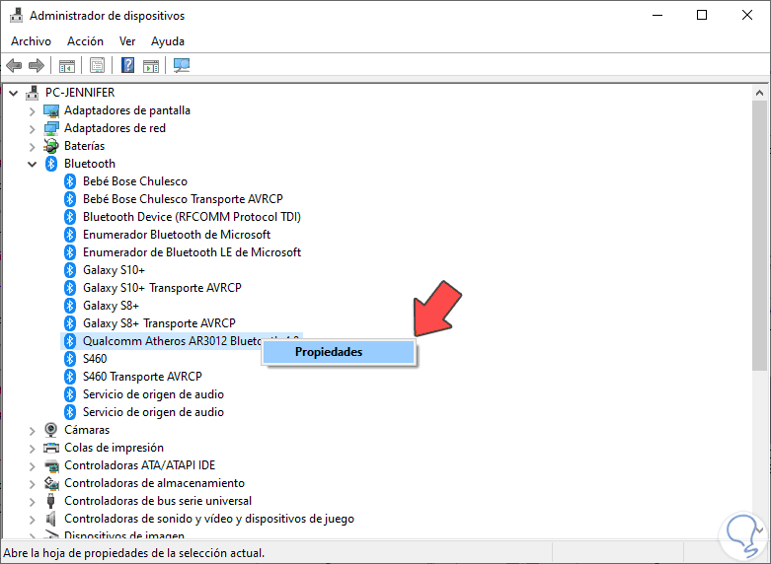This screenshot has width=771, height=564.
Task: Collapse the PC-JENNIFER root node
Action: point(13,93)
